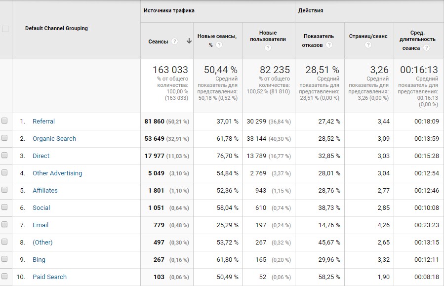The image size is (444, 286).
Task: Click Social session duration 00:10:08
Action: [426, 208]
